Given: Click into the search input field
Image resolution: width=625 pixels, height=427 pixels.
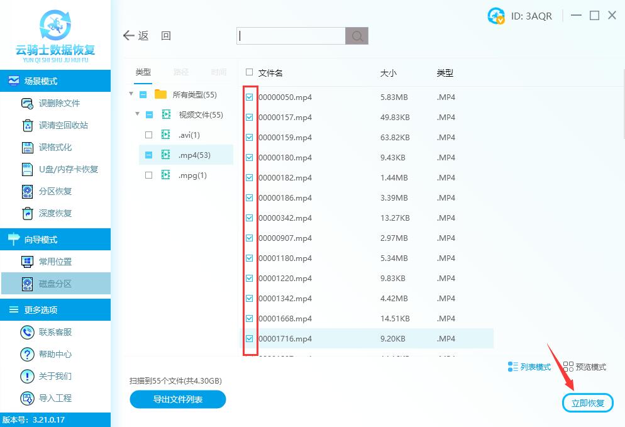Looking at the screenshot, I should [291, 36].
